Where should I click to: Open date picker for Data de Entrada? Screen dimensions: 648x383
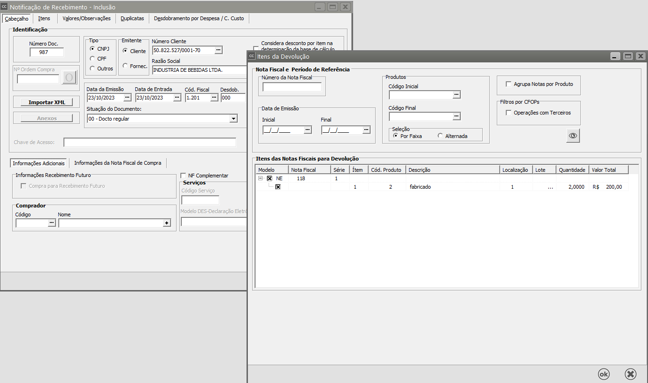177,98
